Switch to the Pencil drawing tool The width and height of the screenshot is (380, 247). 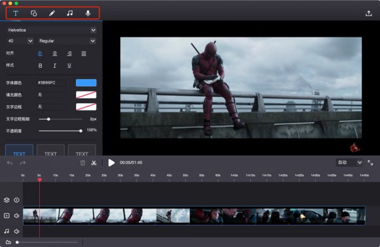click(x=52, y=13)
